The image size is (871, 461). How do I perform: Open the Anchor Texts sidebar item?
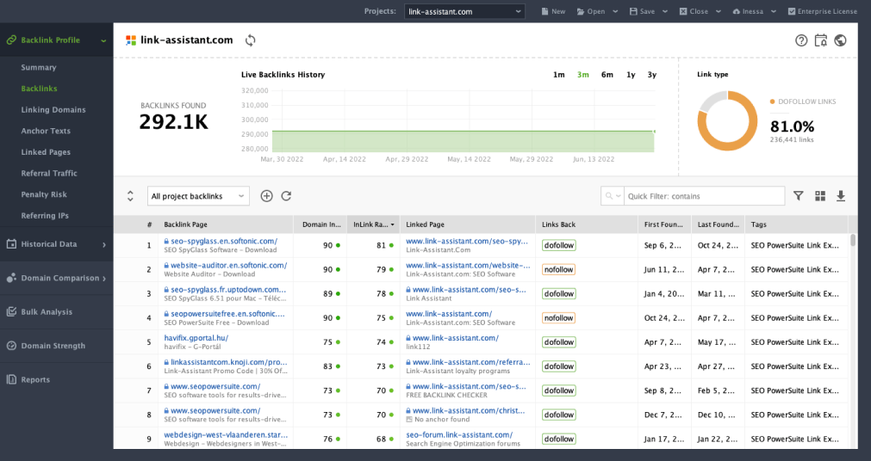click(46, 131)
